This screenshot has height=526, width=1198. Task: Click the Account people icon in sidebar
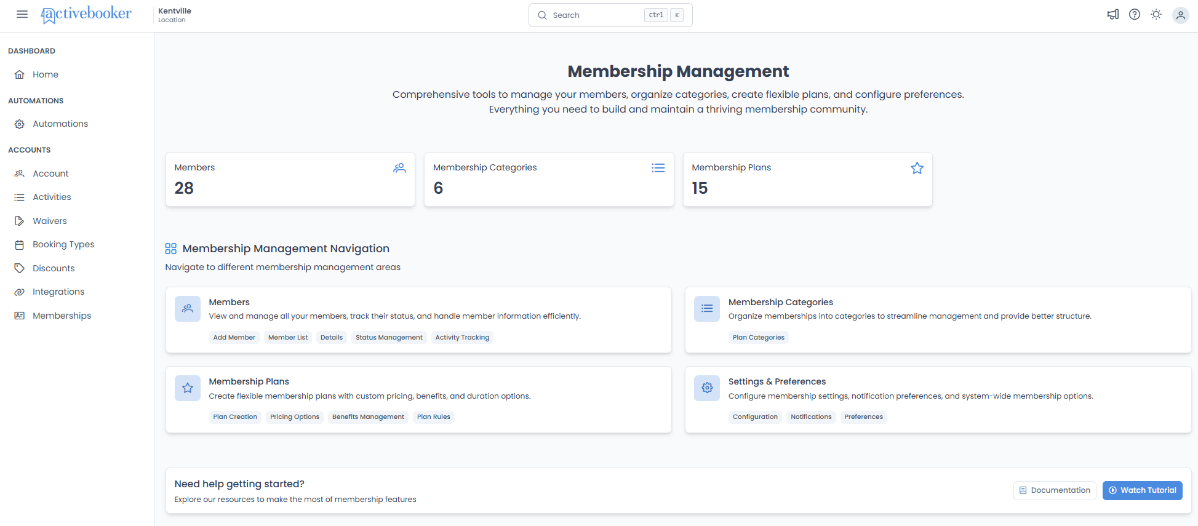[x=20, y=173]
